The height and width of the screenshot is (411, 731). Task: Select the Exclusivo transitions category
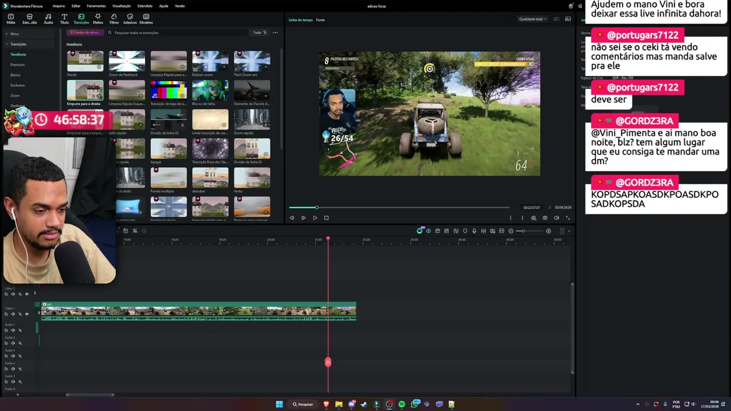(x=18, y=85)
